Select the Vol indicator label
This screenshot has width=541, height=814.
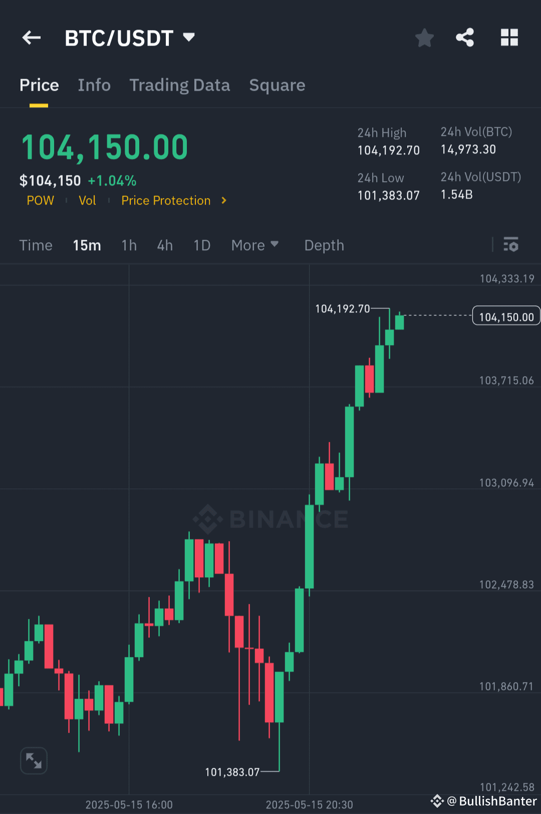coord(87,201)
